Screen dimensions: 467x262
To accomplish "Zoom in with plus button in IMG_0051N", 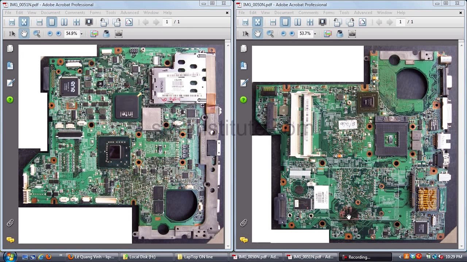I will click(58, 33).
